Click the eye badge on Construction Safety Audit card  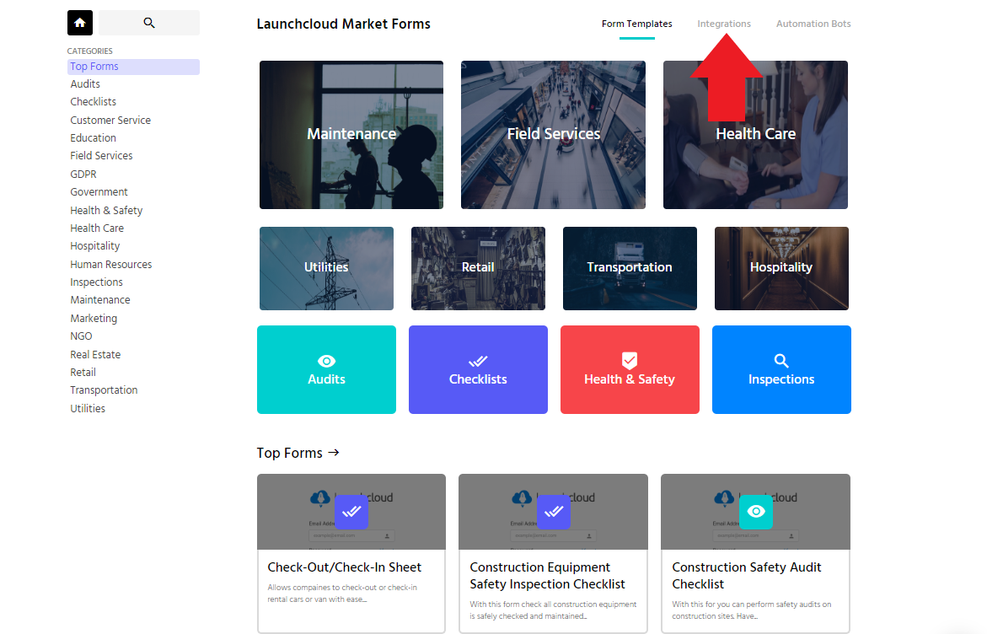756,512
